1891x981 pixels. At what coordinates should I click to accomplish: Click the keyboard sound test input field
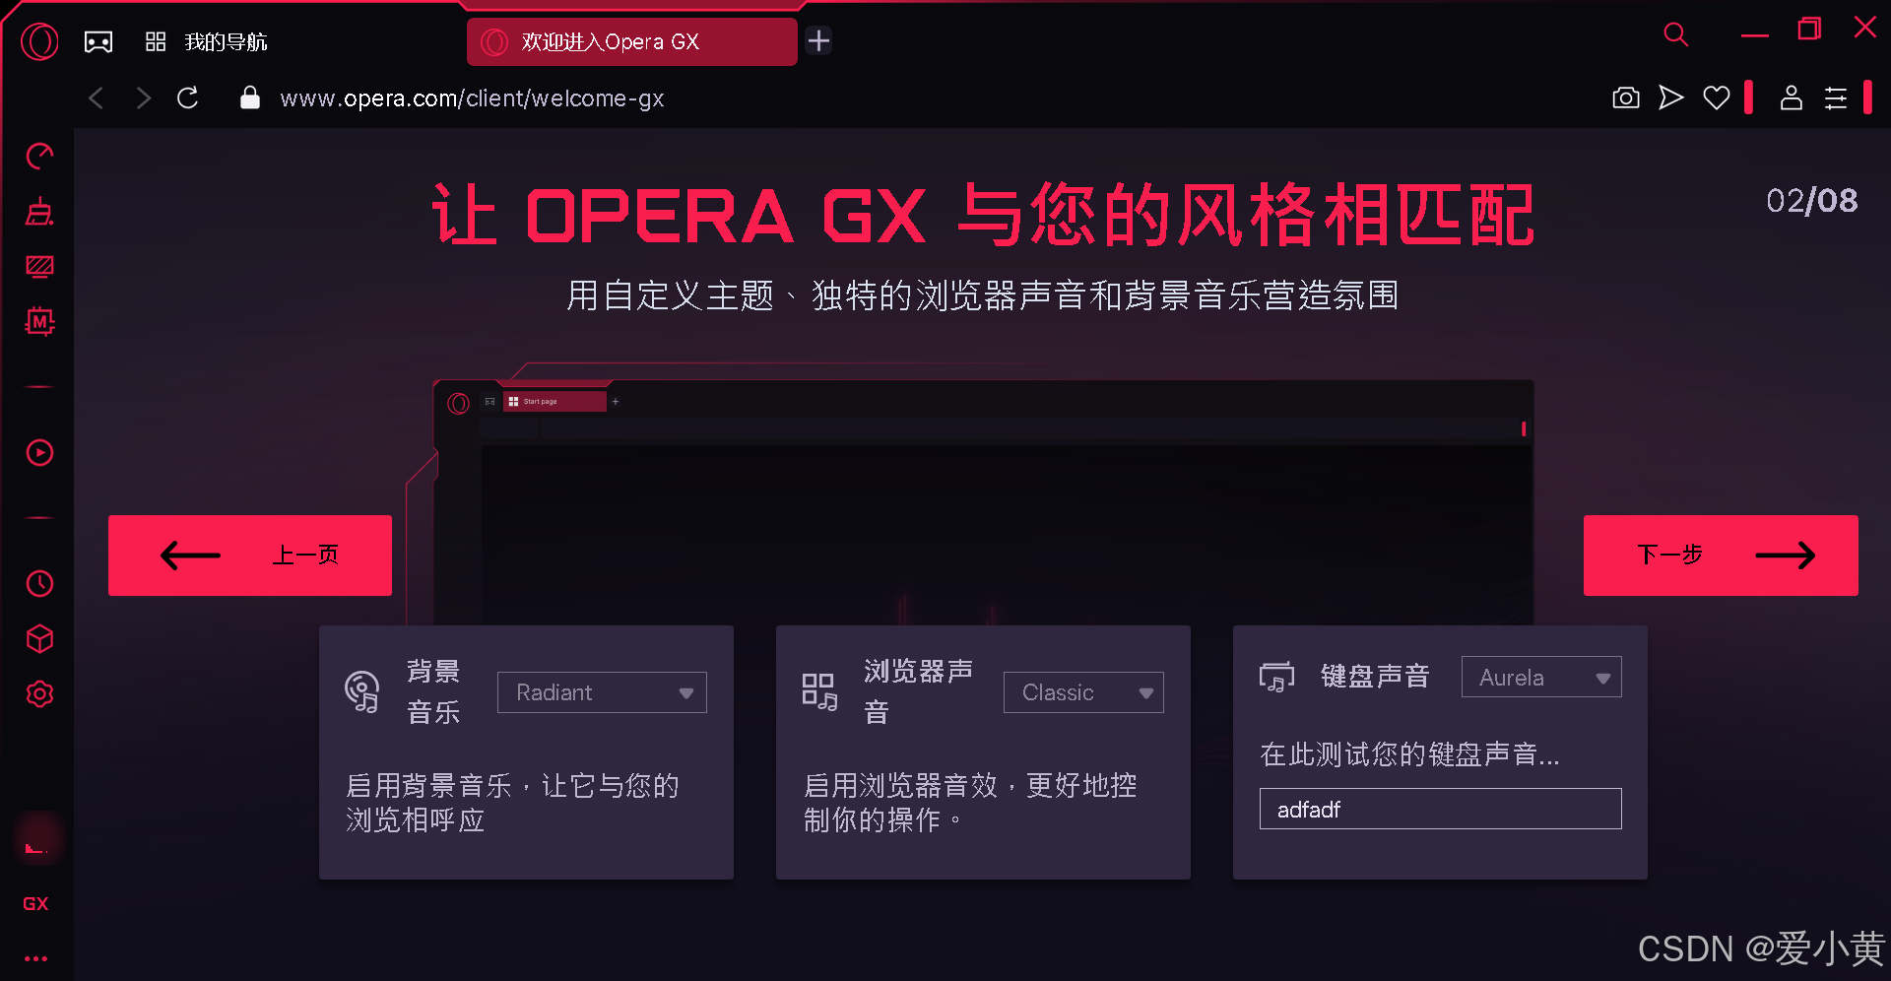coord(1440,809)
